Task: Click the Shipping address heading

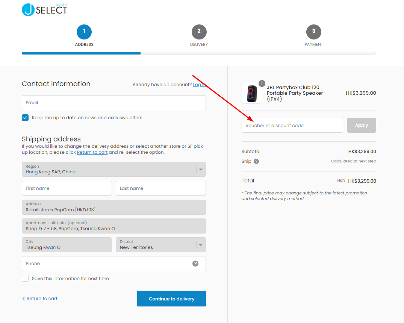Action: [51, 139]
